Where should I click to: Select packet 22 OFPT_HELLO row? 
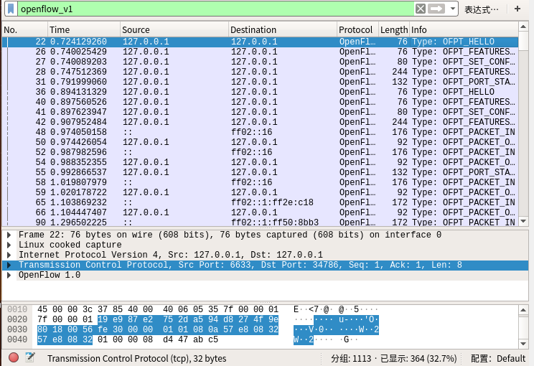coord(261,42)
